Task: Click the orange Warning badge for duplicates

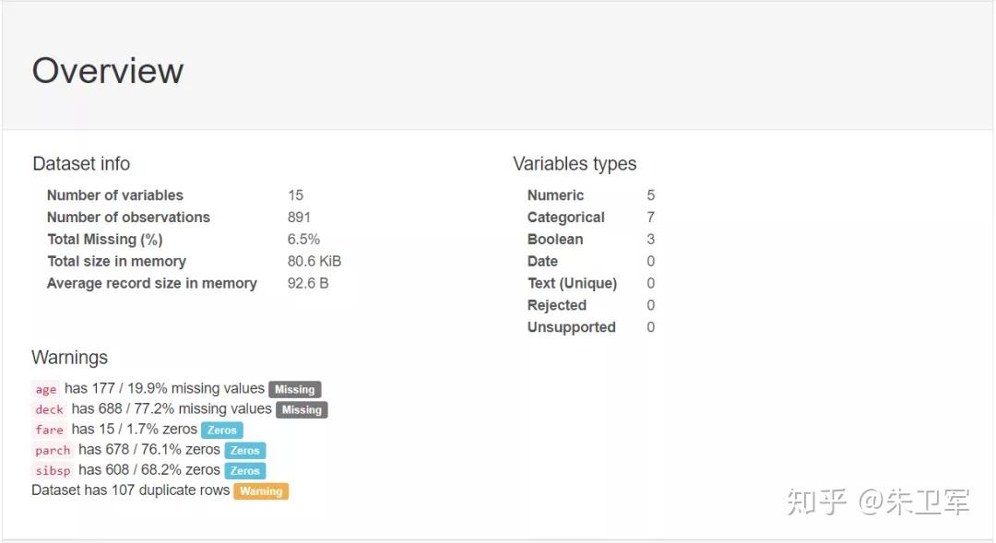Action: 261,491
